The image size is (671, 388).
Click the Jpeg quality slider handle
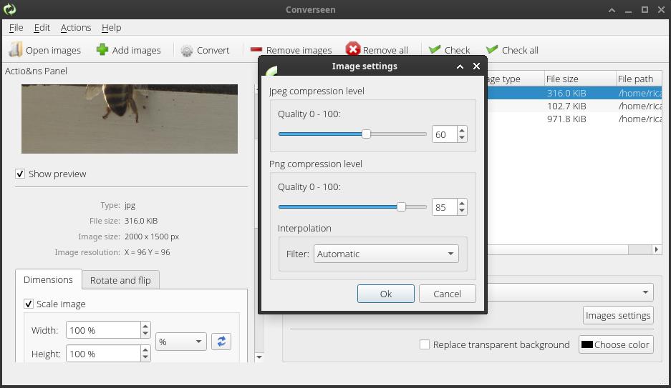click(367, 134)
